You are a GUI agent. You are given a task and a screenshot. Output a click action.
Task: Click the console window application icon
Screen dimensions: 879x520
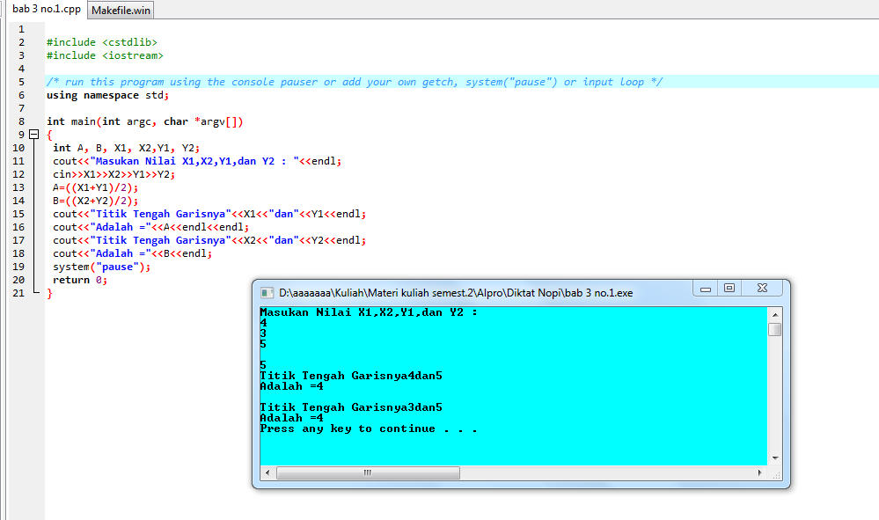pos(267,293)
